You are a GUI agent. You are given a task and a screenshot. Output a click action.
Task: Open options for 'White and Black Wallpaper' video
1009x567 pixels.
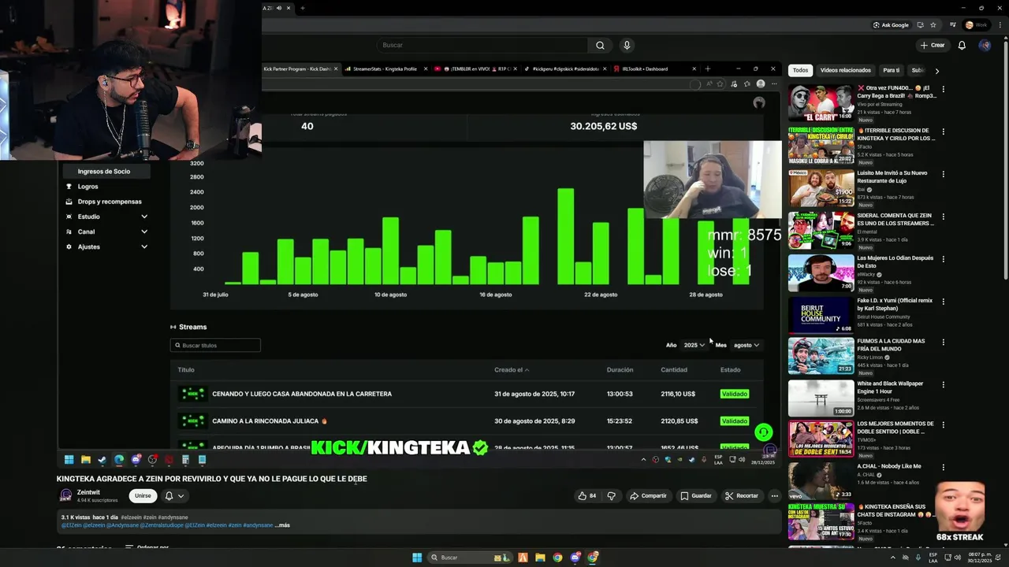(943, 385)
